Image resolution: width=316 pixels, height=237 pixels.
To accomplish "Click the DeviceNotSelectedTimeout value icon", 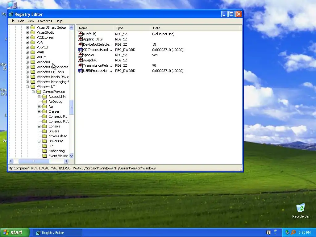I will pyautogui.click(x=80, y=44).
